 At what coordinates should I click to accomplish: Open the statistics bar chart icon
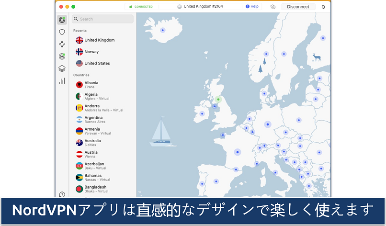click(x=62, y=81)
